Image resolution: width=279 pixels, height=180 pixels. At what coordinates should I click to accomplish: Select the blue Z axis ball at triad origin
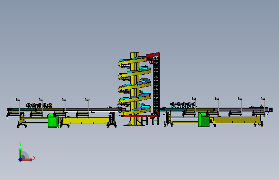[21, 160]
